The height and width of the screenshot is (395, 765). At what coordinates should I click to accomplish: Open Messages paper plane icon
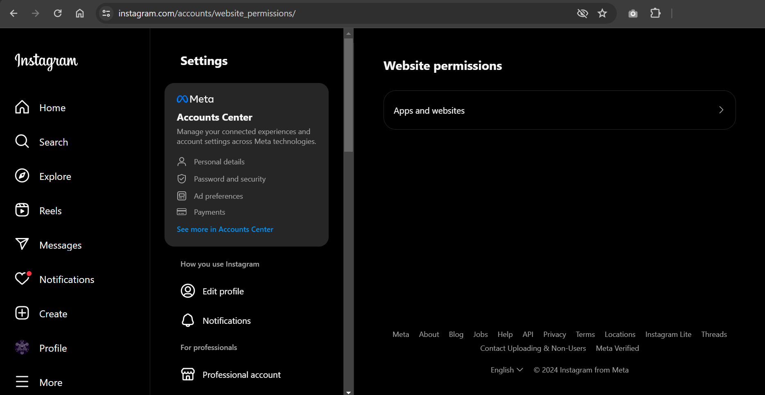(22, 245)
